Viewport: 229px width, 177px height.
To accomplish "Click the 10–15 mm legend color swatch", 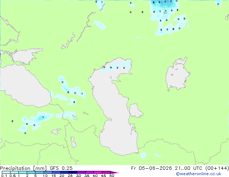I will click(48, 172).
